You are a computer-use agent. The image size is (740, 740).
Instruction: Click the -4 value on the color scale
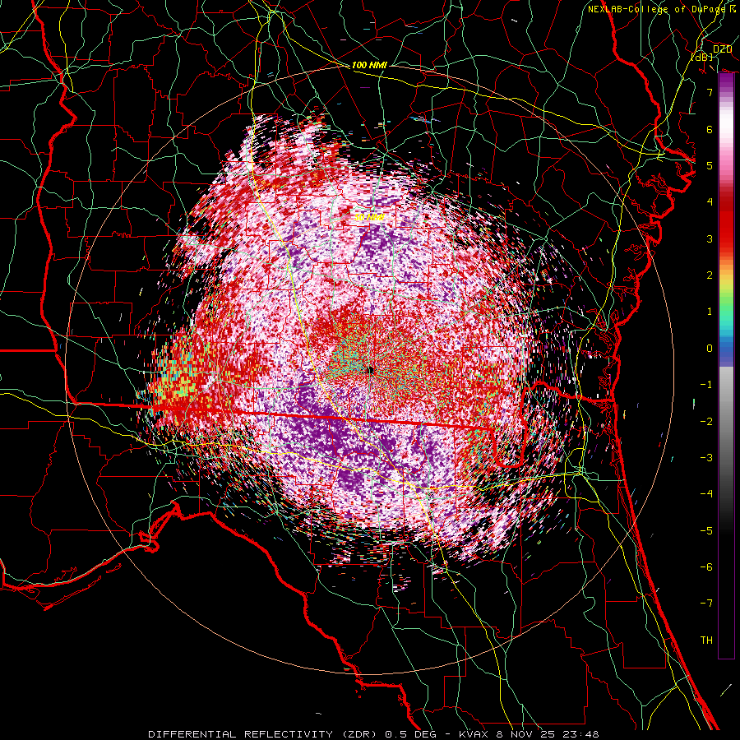706,494
